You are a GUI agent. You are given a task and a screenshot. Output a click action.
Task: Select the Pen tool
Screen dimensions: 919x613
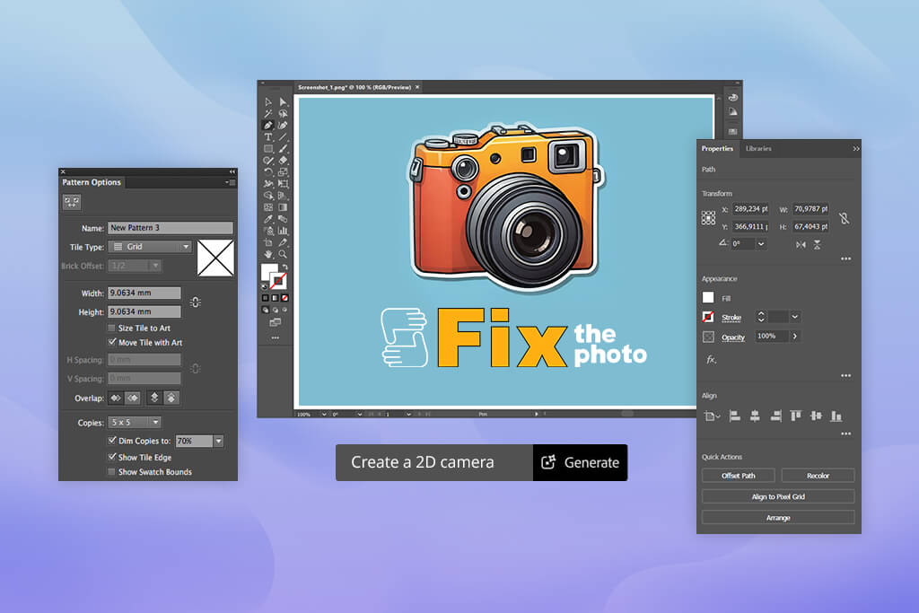pyautogui.click(x=267, y=125)
